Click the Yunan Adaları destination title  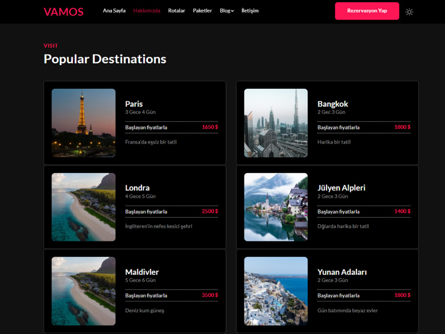(342, 272)
